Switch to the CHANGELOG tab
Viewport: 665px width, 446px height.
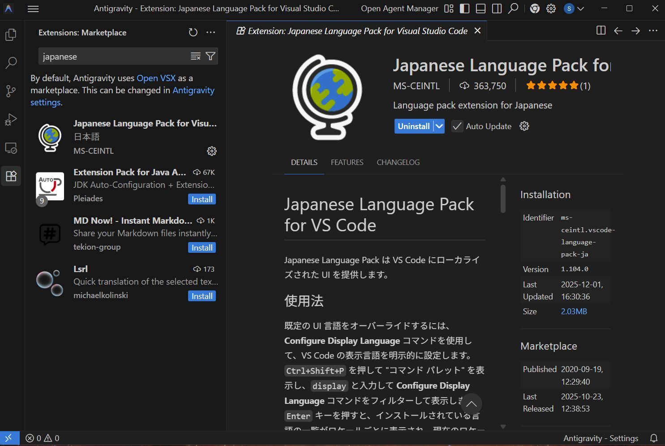[x=398, y=162]
